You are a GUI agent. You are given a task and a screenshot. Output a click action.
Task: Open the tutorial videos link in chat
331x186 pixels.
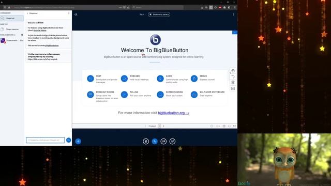pos(40,30)
